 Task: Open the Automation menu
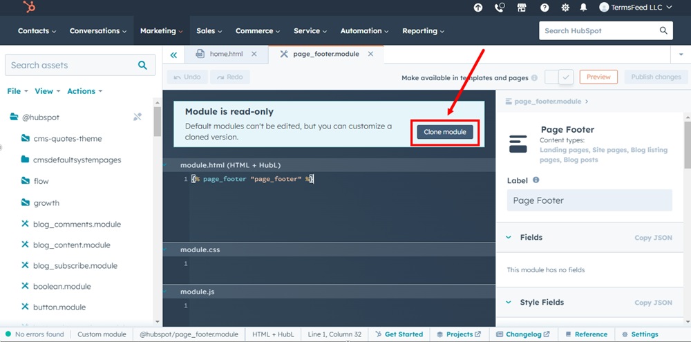(364, 31)
